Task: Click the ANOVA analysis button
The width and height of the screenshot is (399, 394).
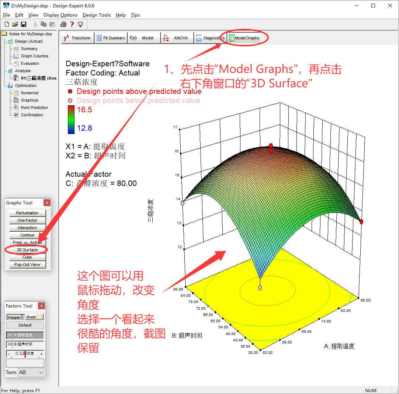Action: (x=177, y=38)
